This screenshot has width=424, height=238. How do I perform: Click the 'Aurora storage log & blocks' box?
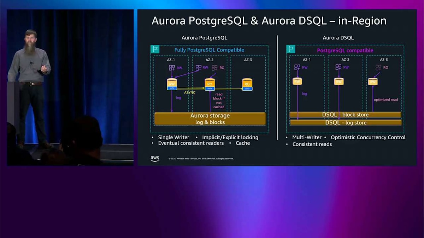click(210, 119)
